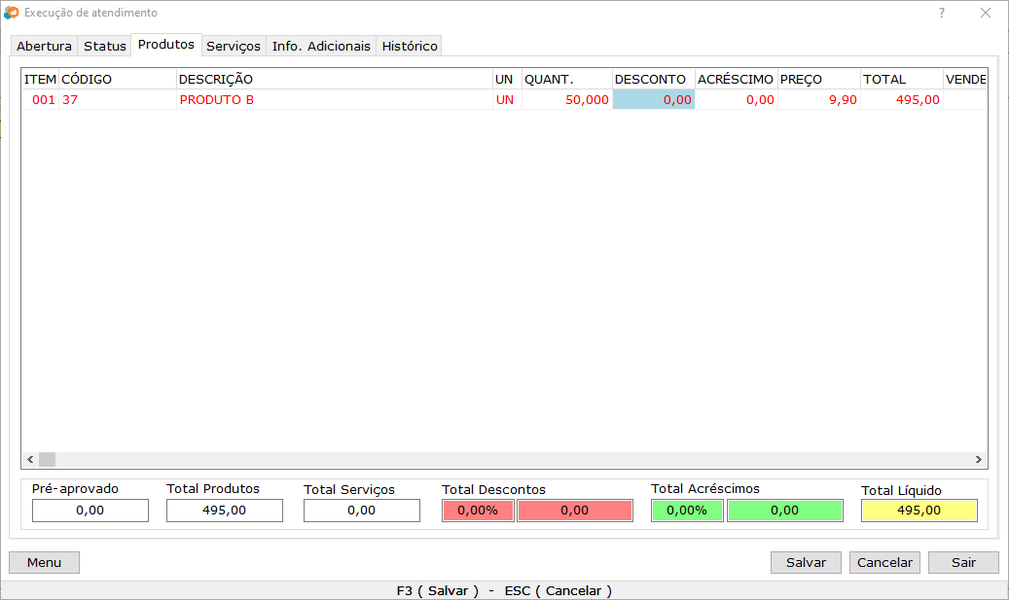Click the help question mark button
The image size is (1009, 600).
[x=941, y=13]
